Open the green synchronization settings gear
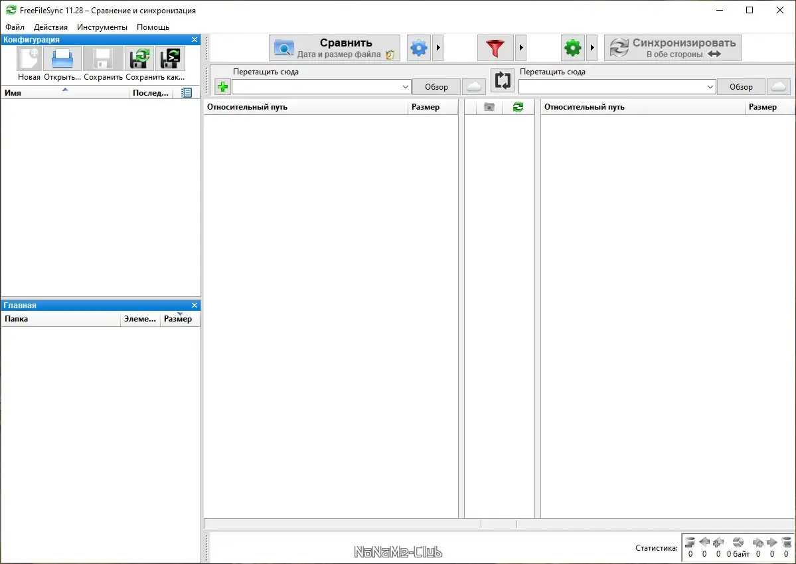 (x=573, y=48)
